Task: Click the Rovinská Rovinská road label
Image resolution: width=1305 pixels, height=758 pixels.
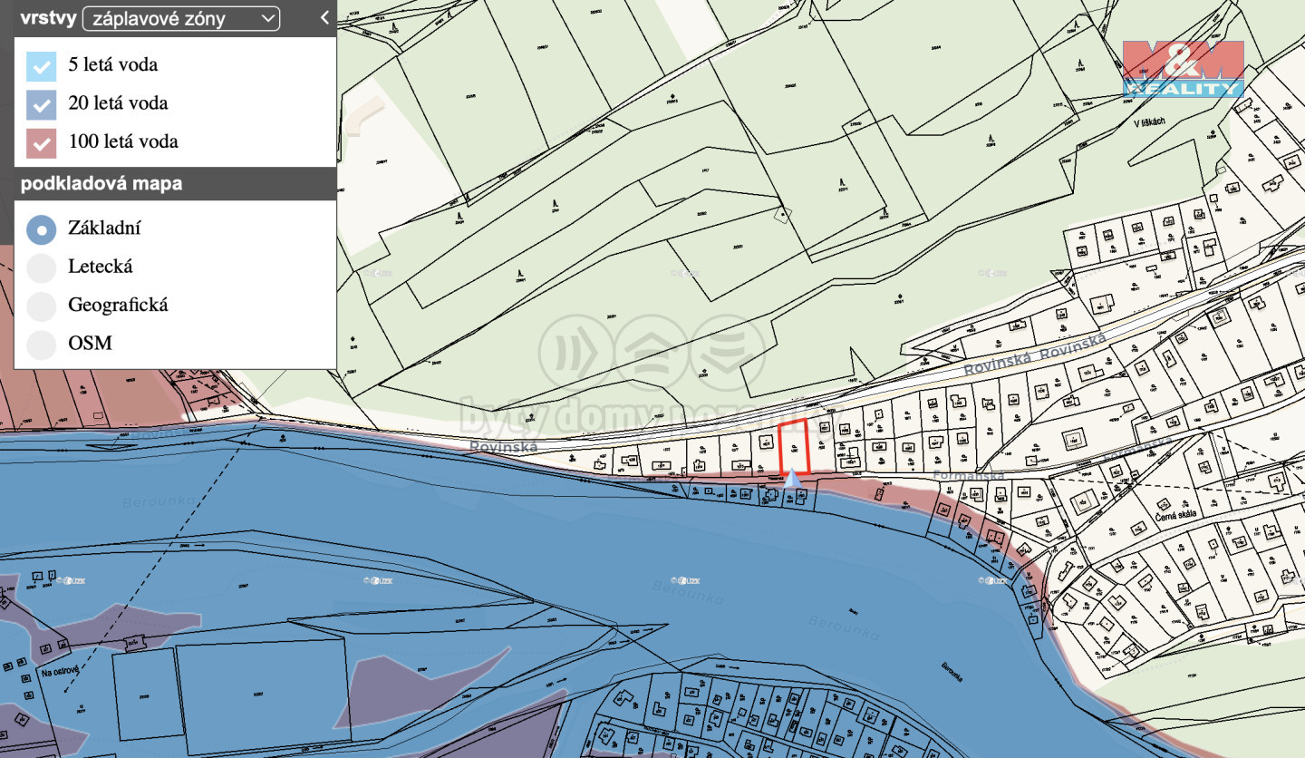Action: [1035, 355]
